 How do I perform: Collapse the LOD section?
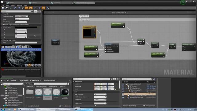tap(74, 92)
